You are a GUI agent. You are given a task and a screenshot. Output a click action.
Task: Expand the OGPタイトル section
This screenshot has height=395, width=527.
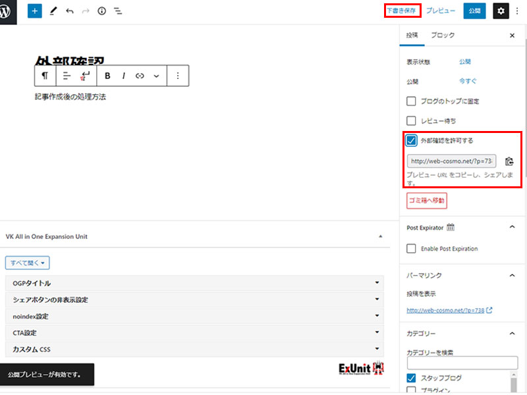pyautogui.click(x=194, y=283)
